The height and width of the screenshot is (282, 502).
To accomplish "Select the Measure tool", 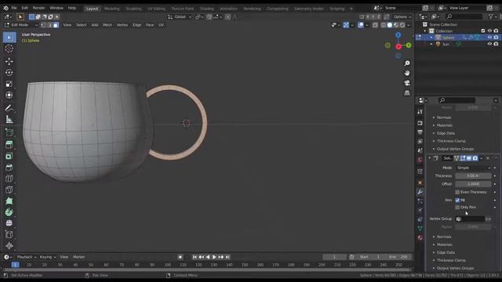I will tap(9, 119).
